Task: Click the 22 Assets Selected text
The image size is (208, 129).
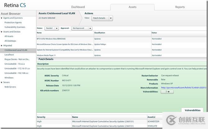Action: pos(47,18)
